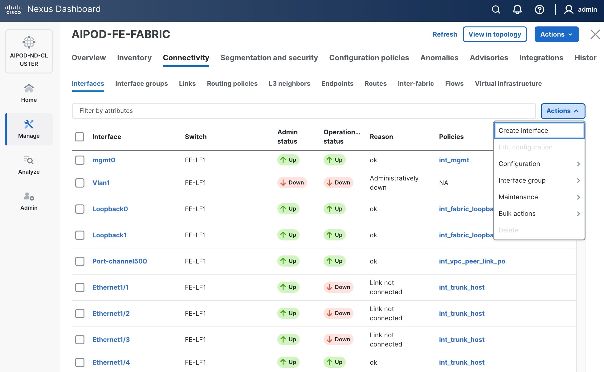Switch to the Links tab

point(187,84)
